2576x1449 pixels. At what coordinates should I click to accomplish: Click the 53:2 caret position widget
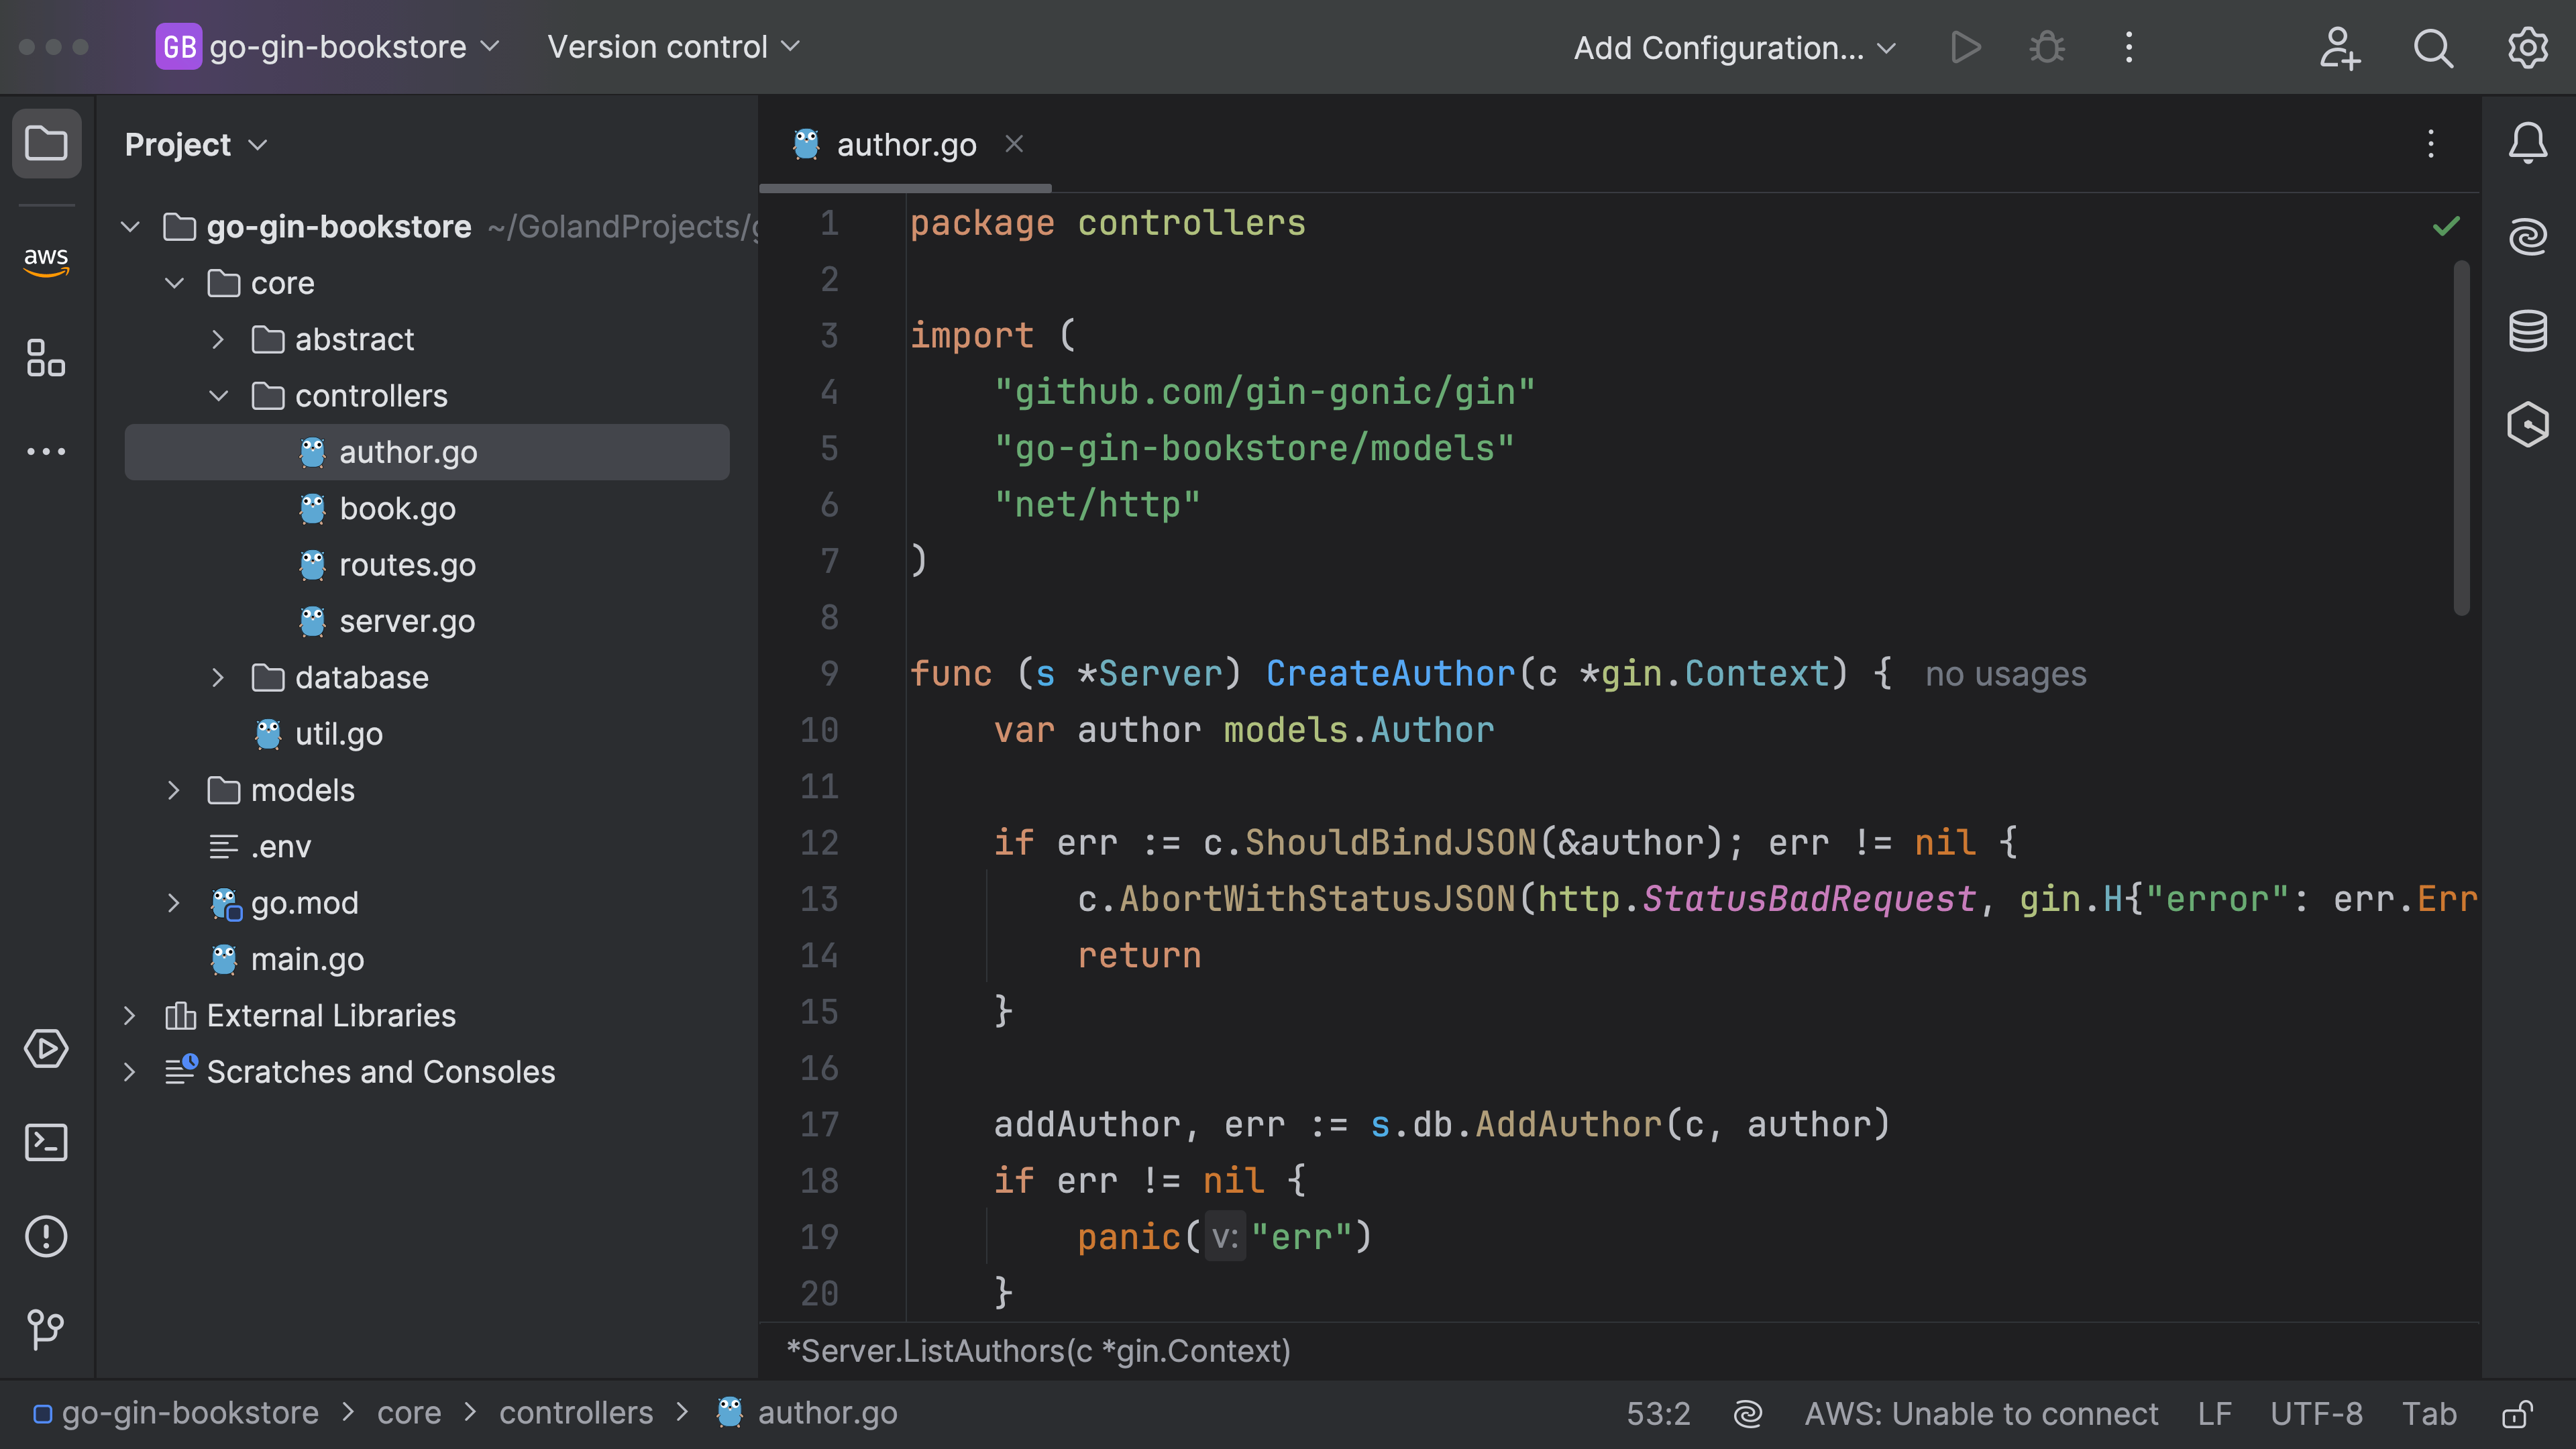pos(1658,1413)
